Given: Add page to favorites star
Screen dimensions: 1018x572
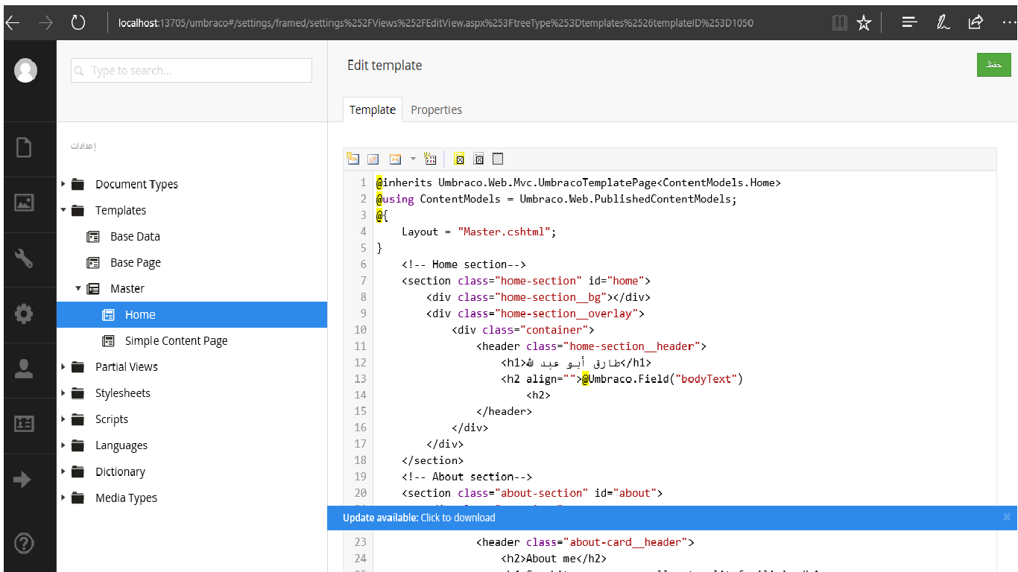Looking at the screenshot, I should point(864,23).
